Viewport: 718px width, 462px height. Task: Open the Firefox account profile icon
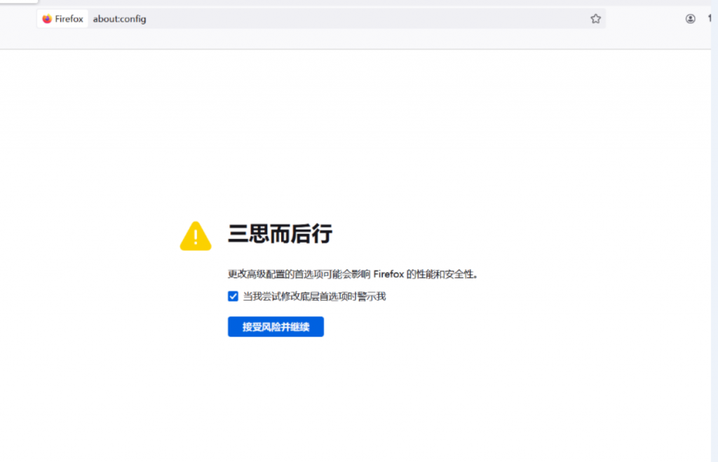691,19
